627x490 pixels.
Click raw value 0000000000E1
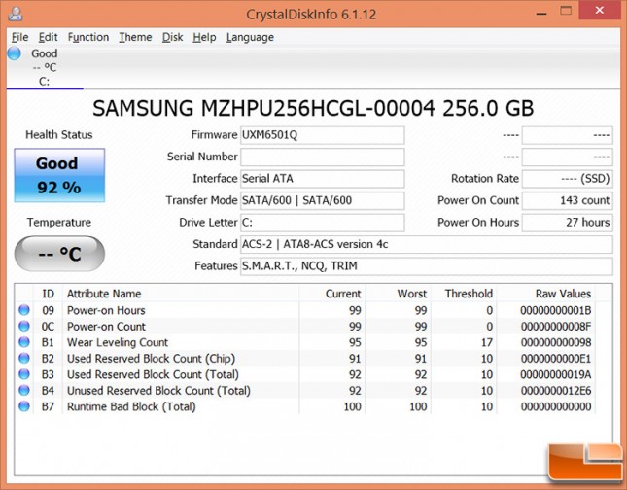pyautogui.click(x=555, y=359)
